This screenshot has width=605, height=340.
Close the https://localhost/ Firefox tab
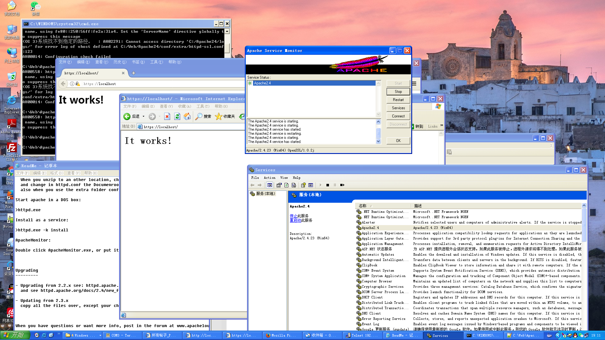pos(123,73)
